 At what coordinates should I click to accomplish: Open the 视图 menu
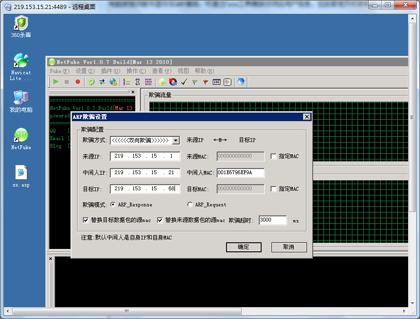(x=183, y=71)
